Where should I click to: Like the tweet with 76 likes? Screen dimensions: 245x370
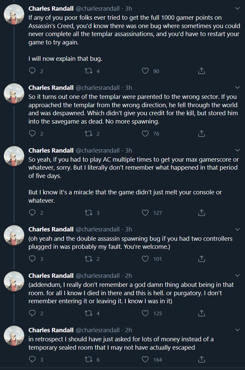coord(145,134)
